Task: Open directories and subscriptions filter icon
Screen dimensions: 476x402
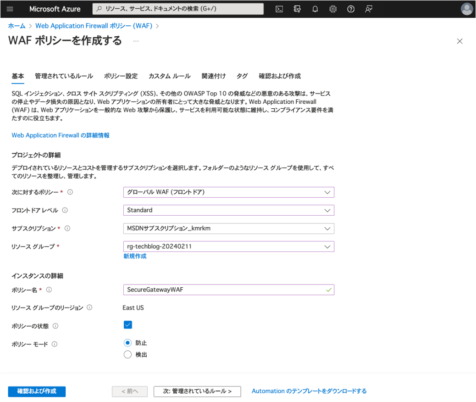Action: click(x=297, y=9)
